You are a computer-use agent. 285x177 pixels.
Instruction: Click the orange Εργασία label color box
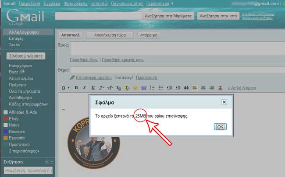5,138
